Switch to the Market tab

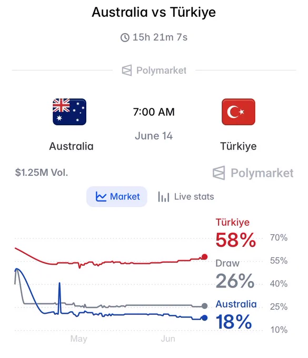(x=117, y=196)
